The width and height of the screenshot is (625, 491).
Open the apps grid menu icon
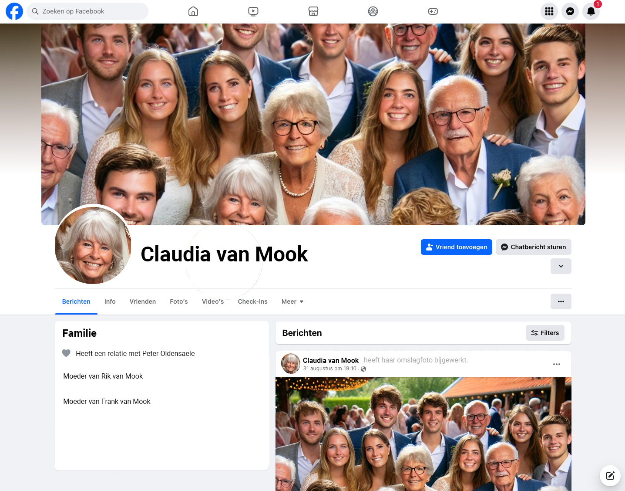pyautogui.click(x=549, y=11)
